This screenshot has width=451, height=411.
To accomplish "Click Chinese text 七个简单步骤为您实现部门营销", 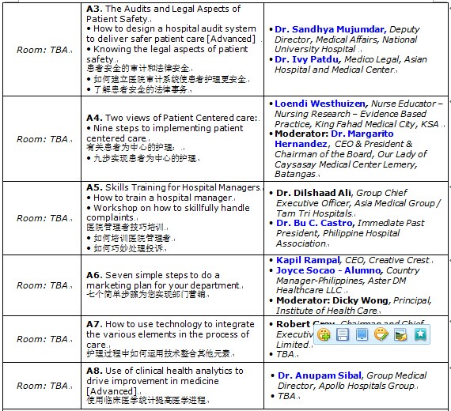I will tap(146, 295).
